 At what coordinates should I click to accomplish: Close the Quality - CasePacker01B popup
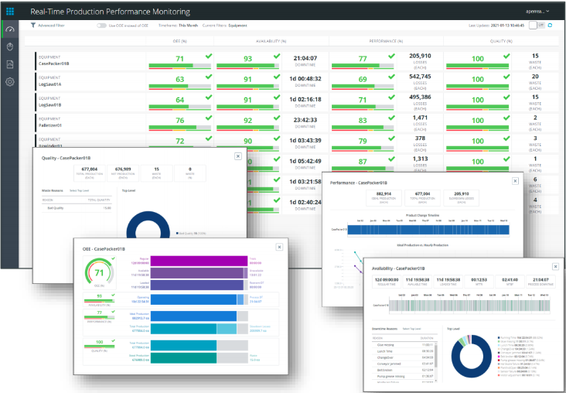pos(238,155)
